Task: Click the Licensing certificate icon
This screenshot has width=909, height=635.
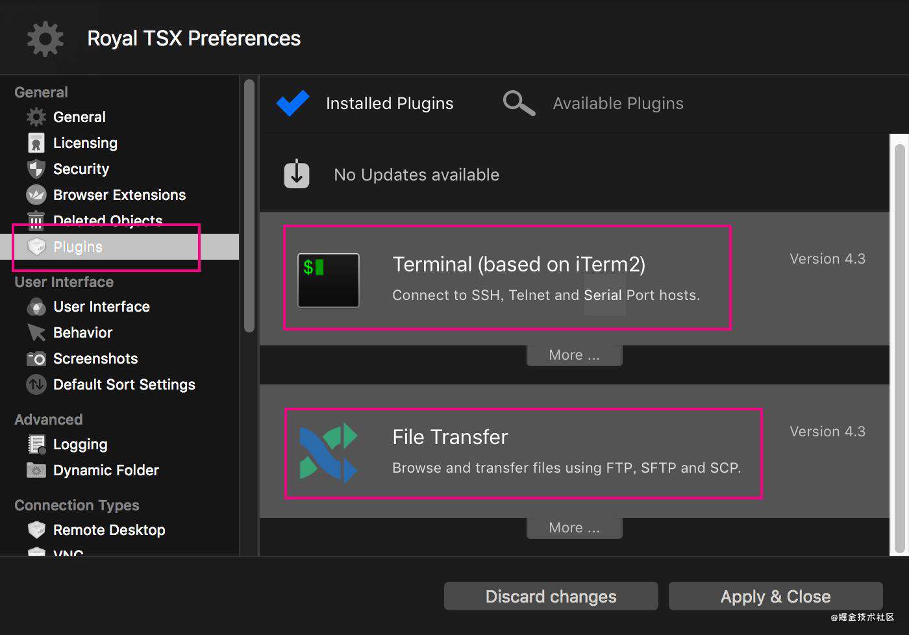Action: (36, 143)
